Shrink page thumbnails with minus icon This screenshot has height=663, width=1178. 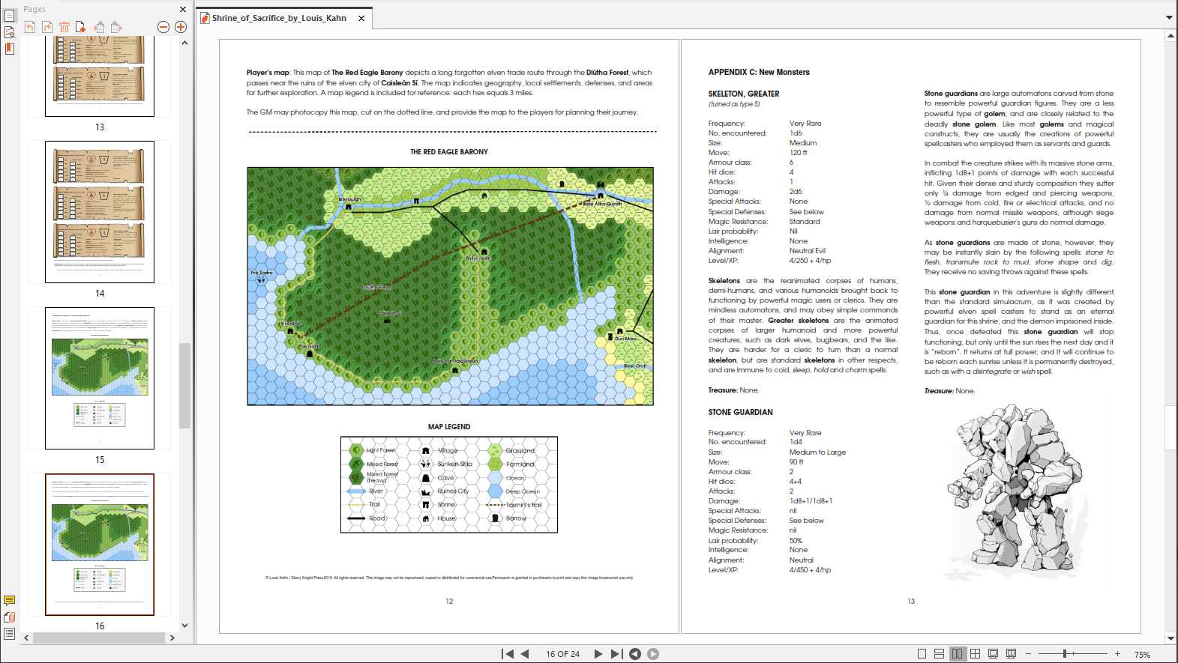(x=163, y=27)
